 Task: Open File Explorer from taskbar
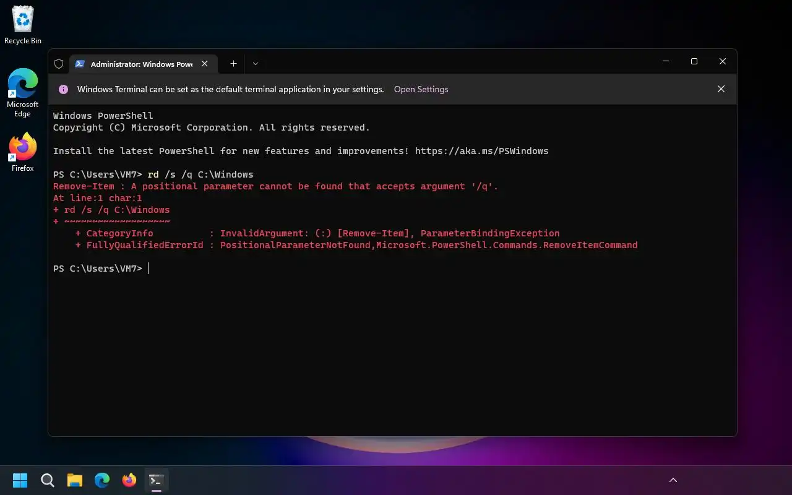pyautogui.click(x=75, y=480)
